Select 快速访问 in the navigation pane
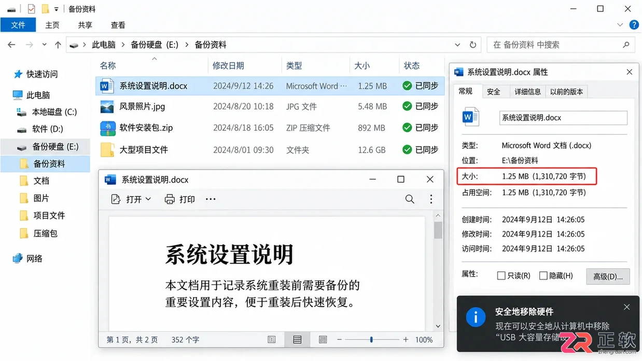Image resolution: width=642 pixels, height=361 pixels. [42, 74]
